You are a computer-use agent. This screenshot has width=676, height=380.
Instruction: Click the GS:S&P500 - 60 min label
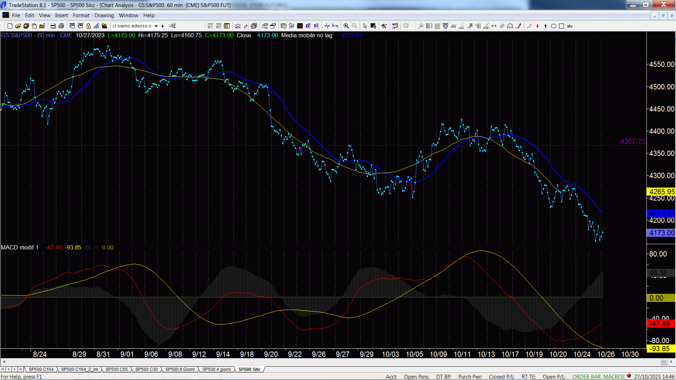pyautogui.click(x=28, y=36)
